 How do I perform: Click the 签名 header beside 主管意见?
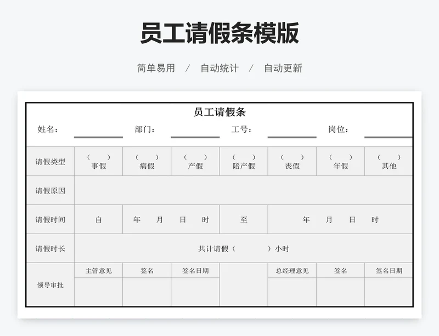147,271
